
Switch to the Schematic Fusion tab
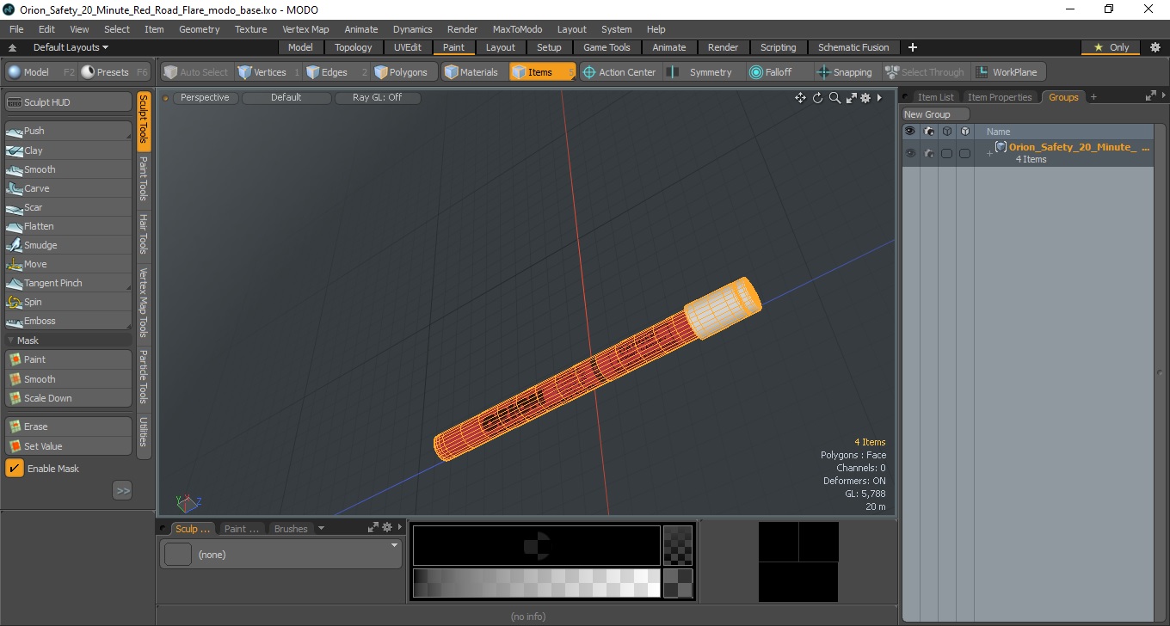[x=853, y=47]
